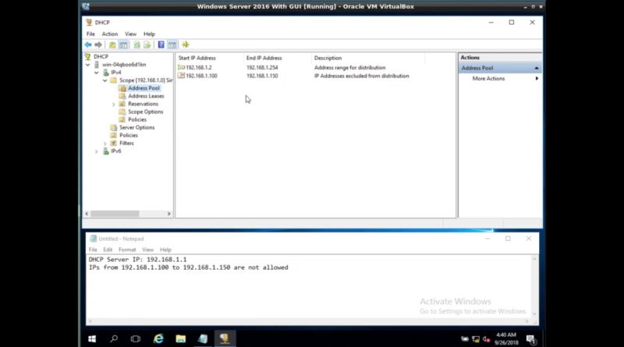Open the DHCP View menu
The width and height of the screenshot is (624, 347).
[x=130, y=34]
